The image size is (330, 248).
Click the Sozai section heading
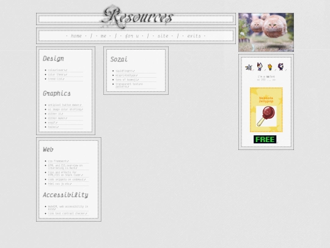pos(119,59)
